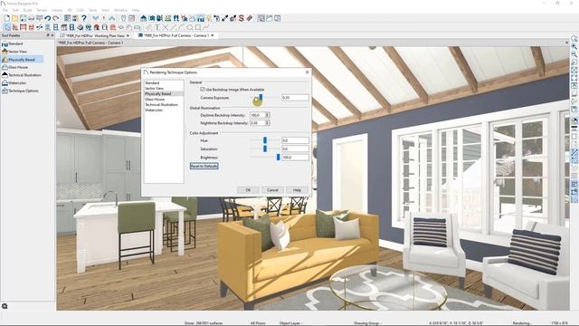This screenshot has height=326, width=579.
Task: Click All Floors in the status bar
Action: point(258,323)
